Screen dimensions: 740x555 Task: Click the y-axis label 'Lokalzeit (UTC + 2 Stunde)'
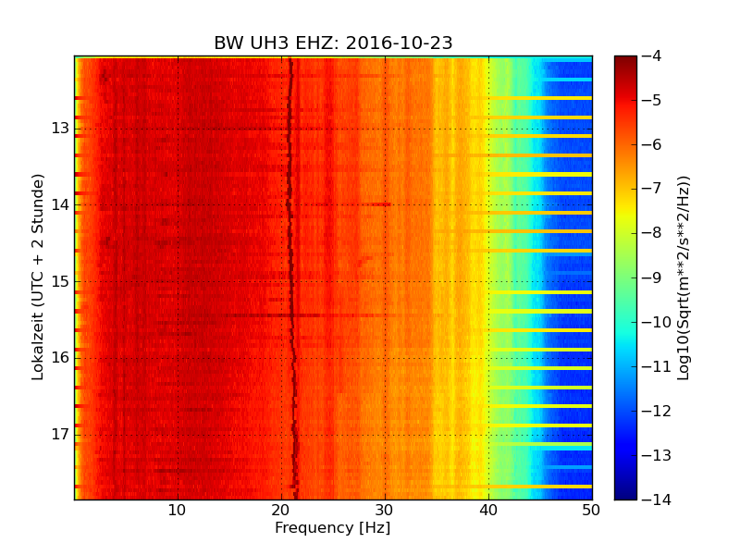(x=38, y=277)
